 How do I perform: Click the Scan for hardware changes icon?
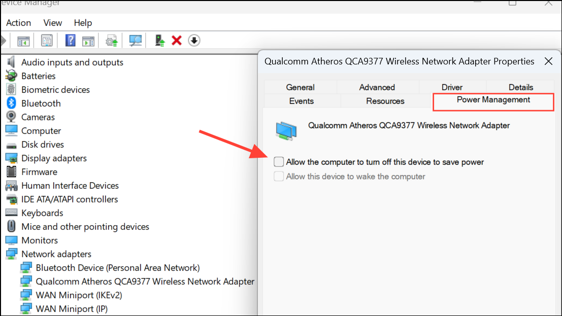135,40
